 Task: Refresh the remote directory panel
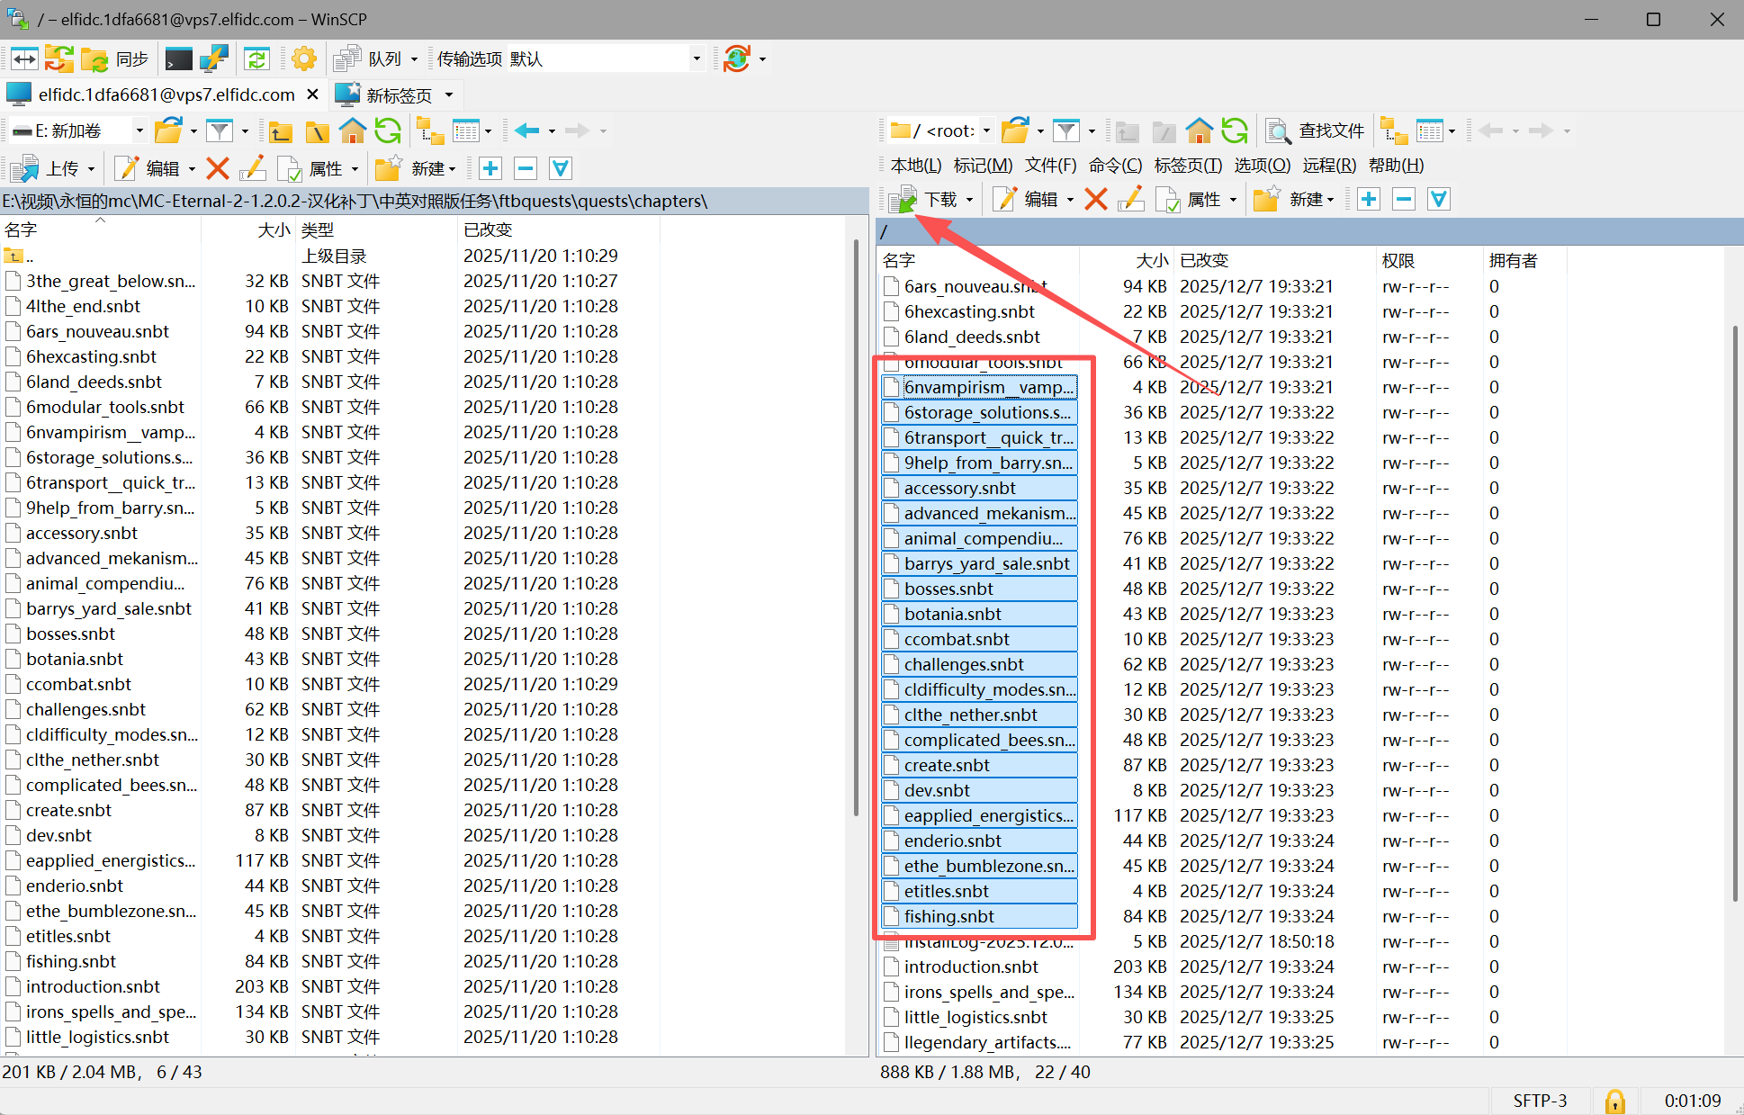(x=1235, y=131)
